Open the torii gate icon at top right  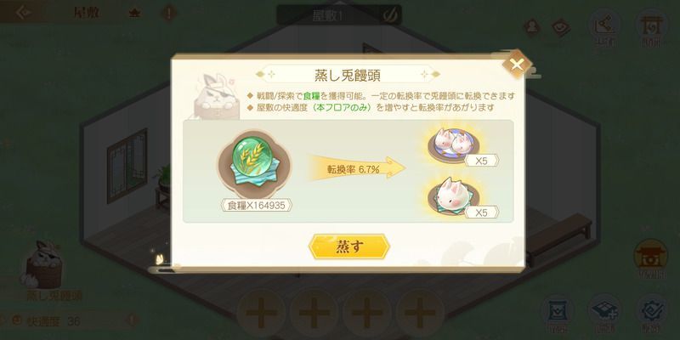(652, 27)
